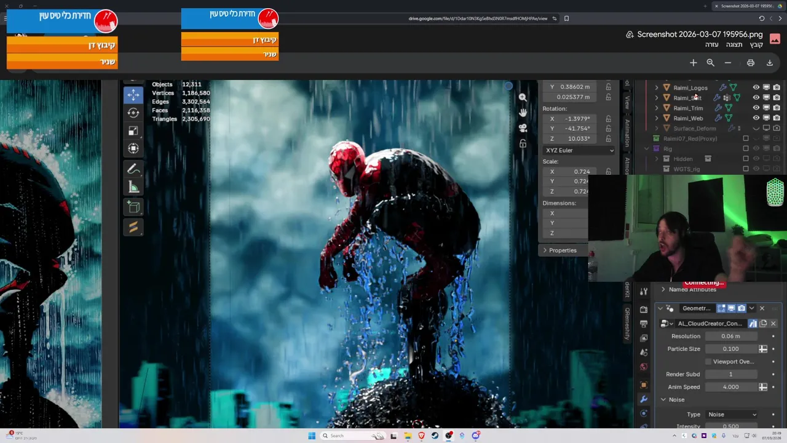The height and width of the screenshot is (443, 787).
Task: Select the Measure tool
Action: tap(133, 187)
